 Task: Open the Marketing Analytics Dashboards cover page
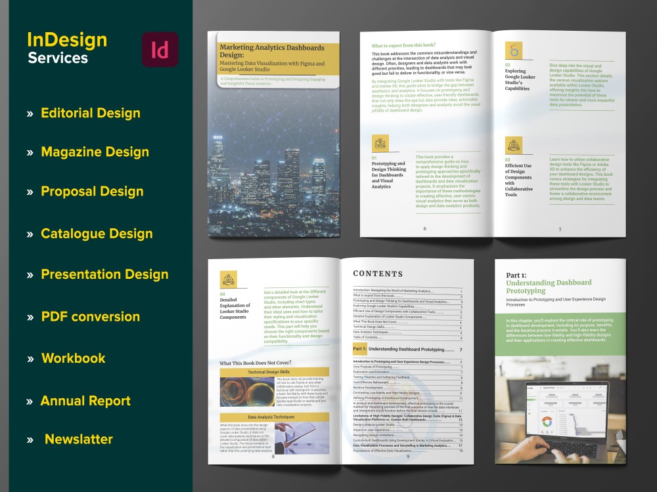273,134
